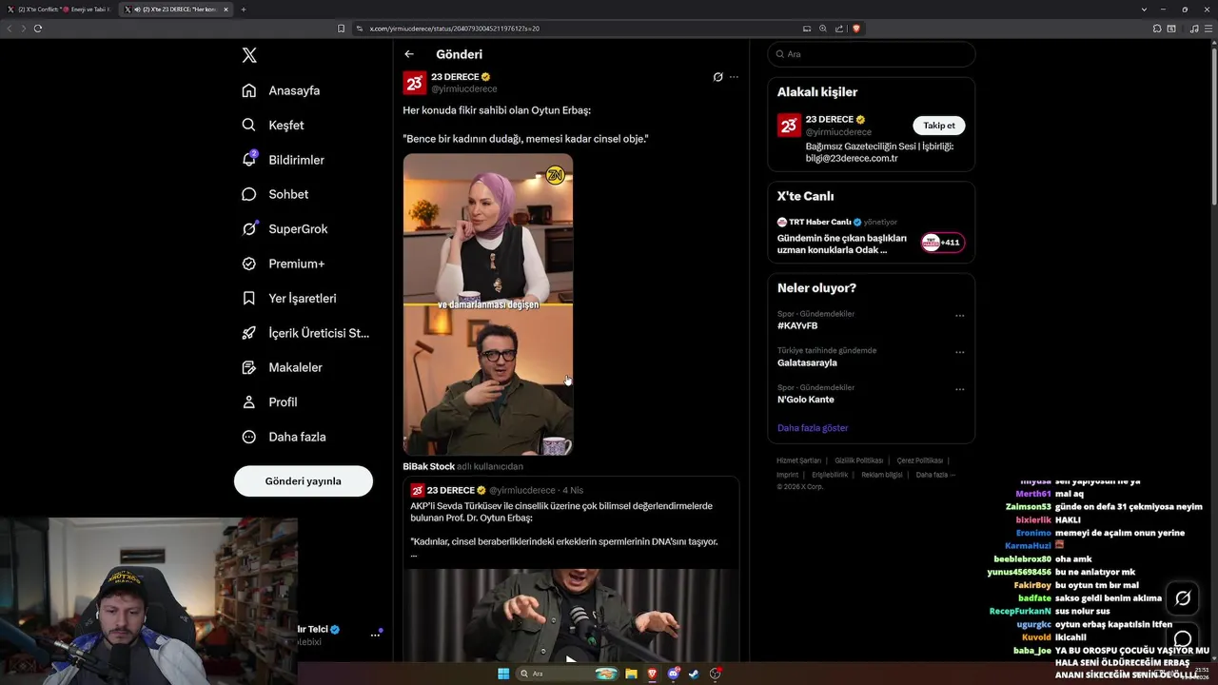Click Çerez Politikası footer link
Viewport: 1218px width, 685px height.
[919, 460]
